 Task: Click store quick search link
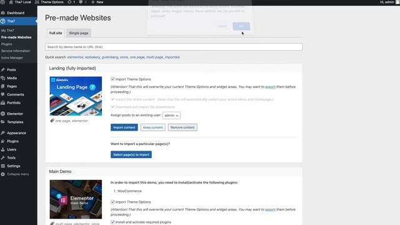tap(124, 57)
